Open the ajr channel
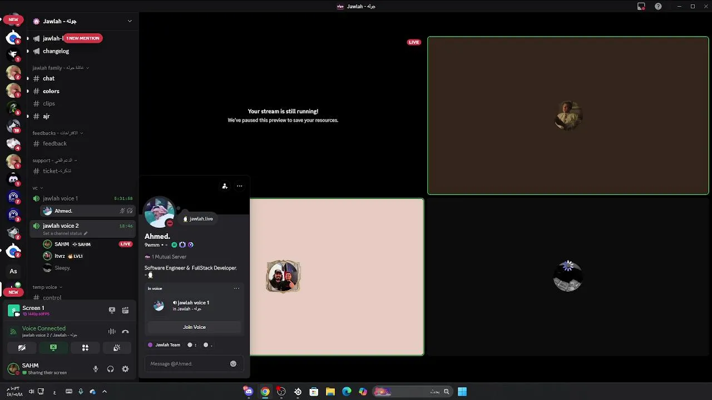The image size is (712, 400). coord(82,116)
